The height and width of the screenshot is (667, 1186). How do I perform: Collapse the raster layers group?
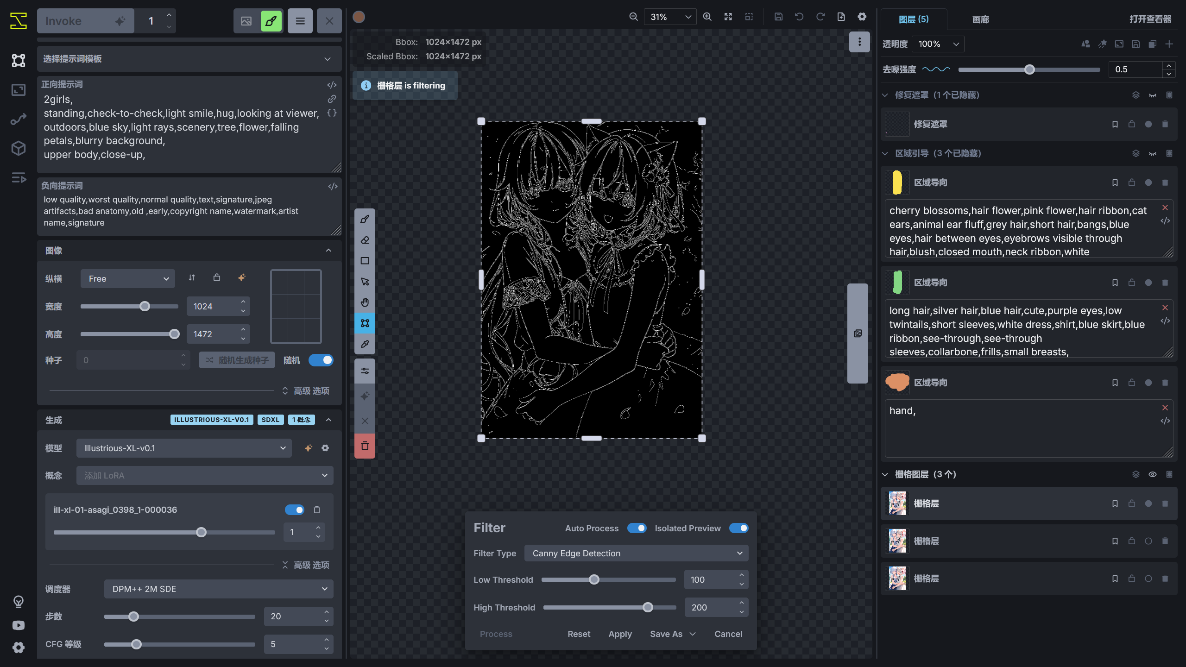pos(885,474)
